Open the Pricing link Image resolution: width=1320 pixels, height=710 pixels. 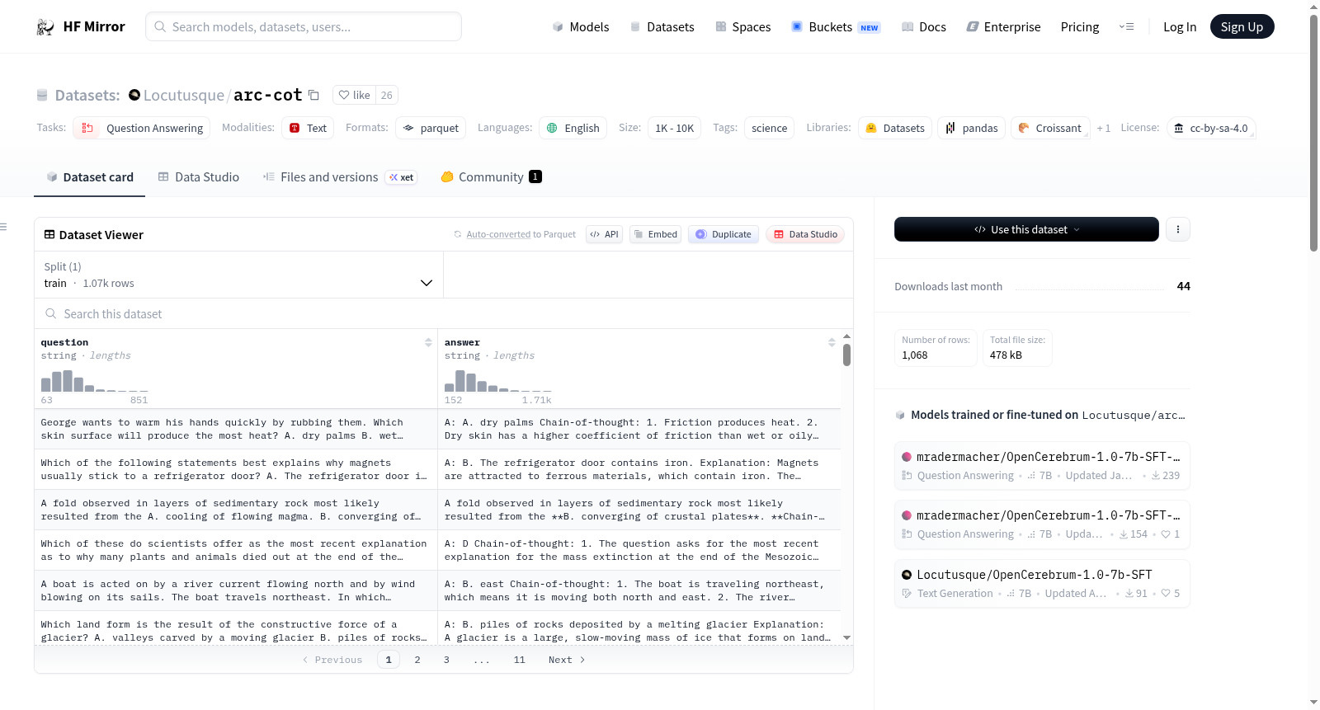click(1080, 27)
